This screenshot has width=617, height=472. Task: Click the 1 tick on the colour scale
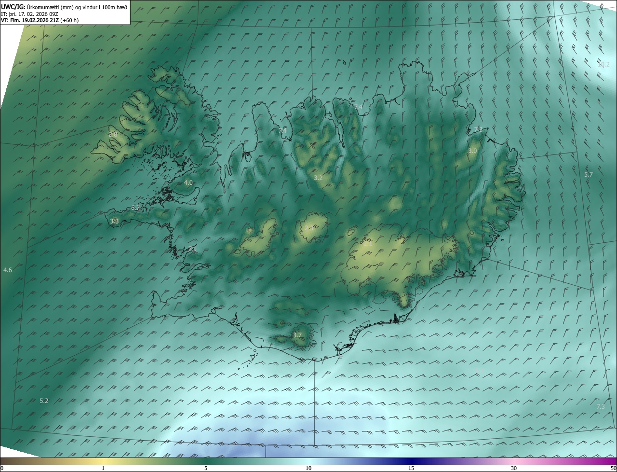(x=103, y=468)
